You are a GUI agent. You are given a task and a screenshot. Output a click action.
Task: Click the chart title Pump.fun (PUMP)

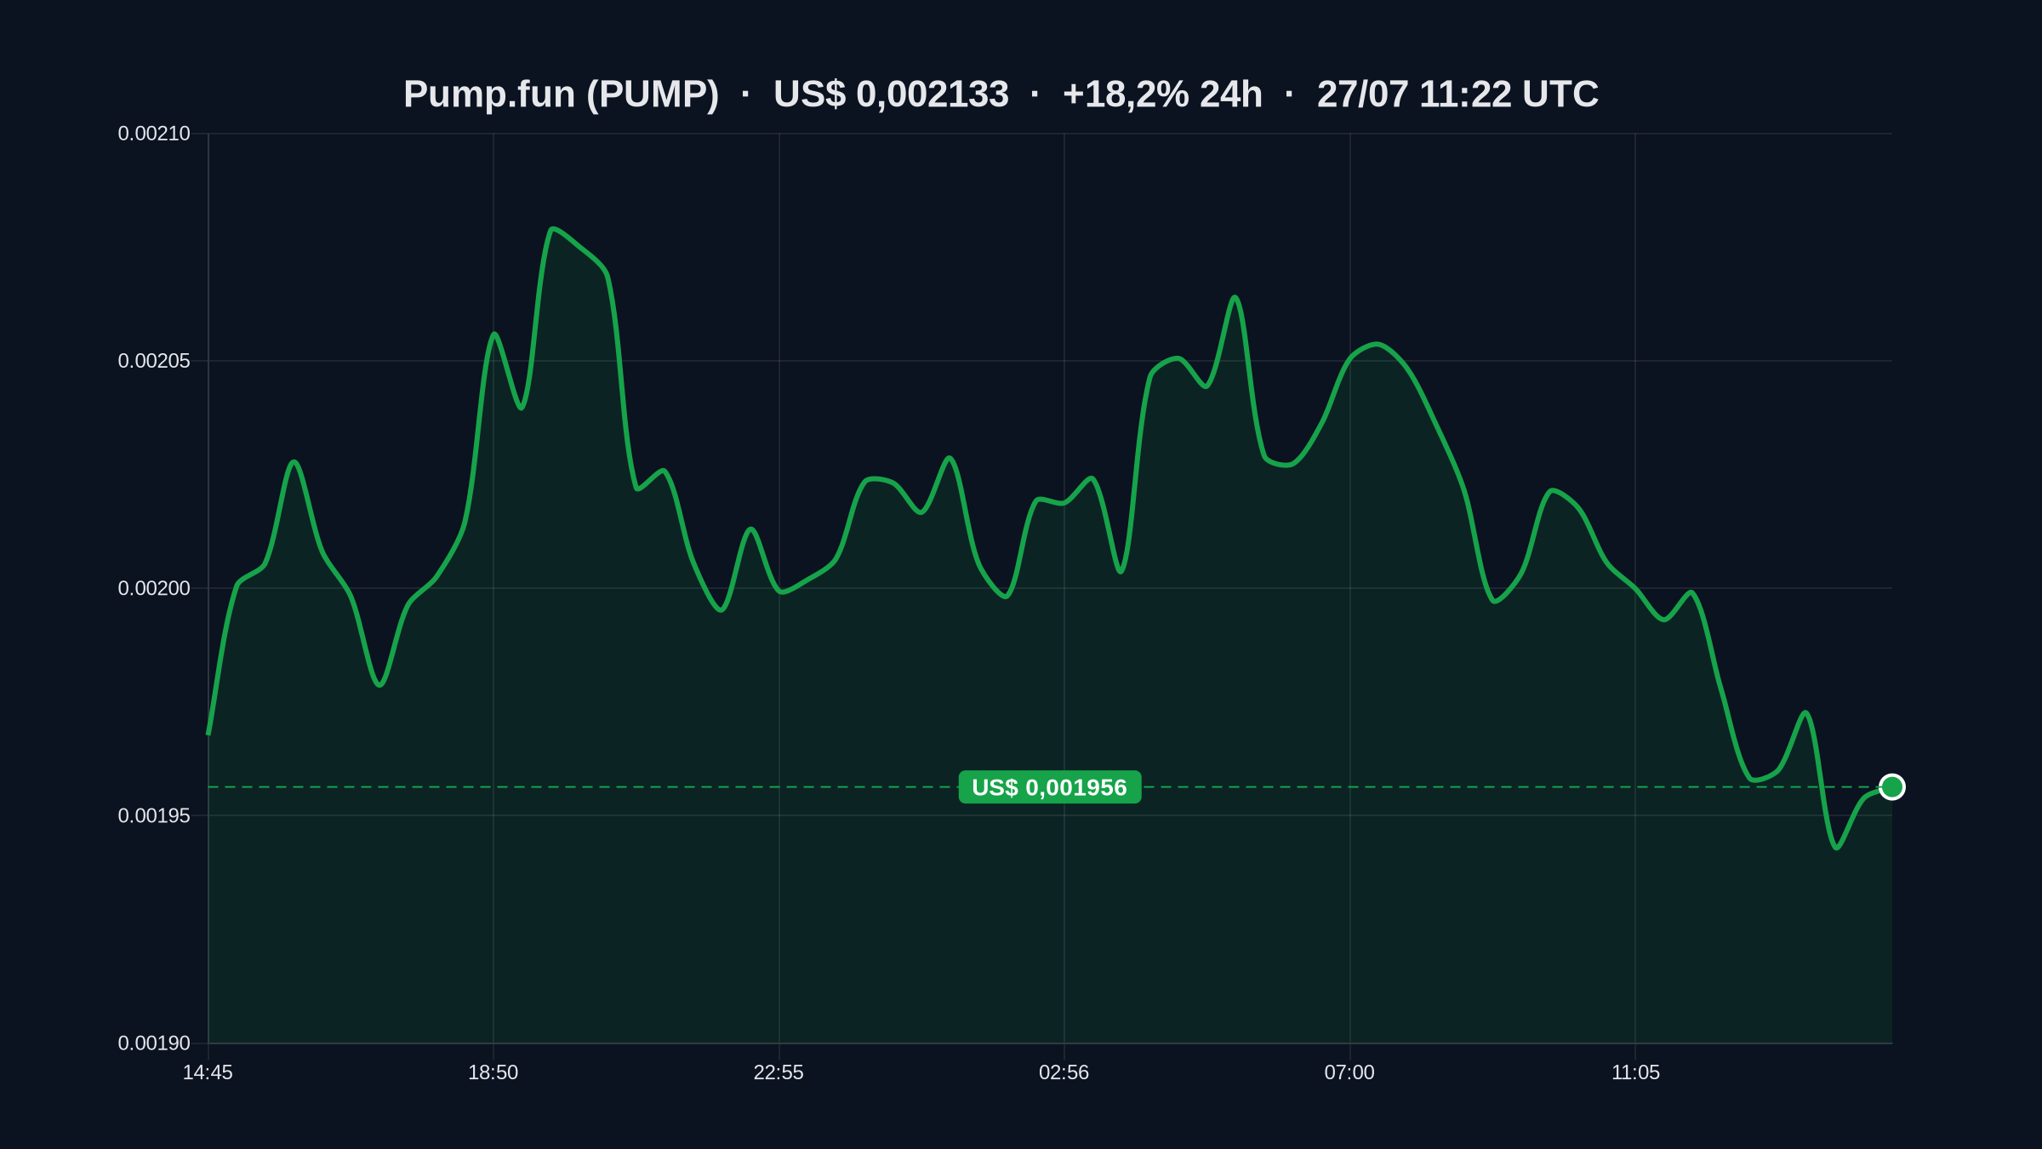[562, 94]
